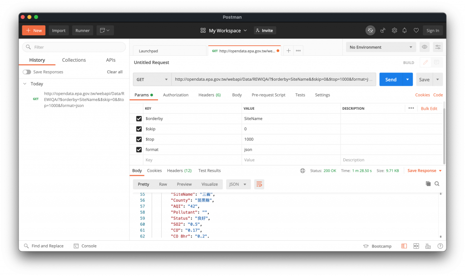Open the My Workspace switcher
This screenshot has width=465, height=276.
[x=224, y=30]
